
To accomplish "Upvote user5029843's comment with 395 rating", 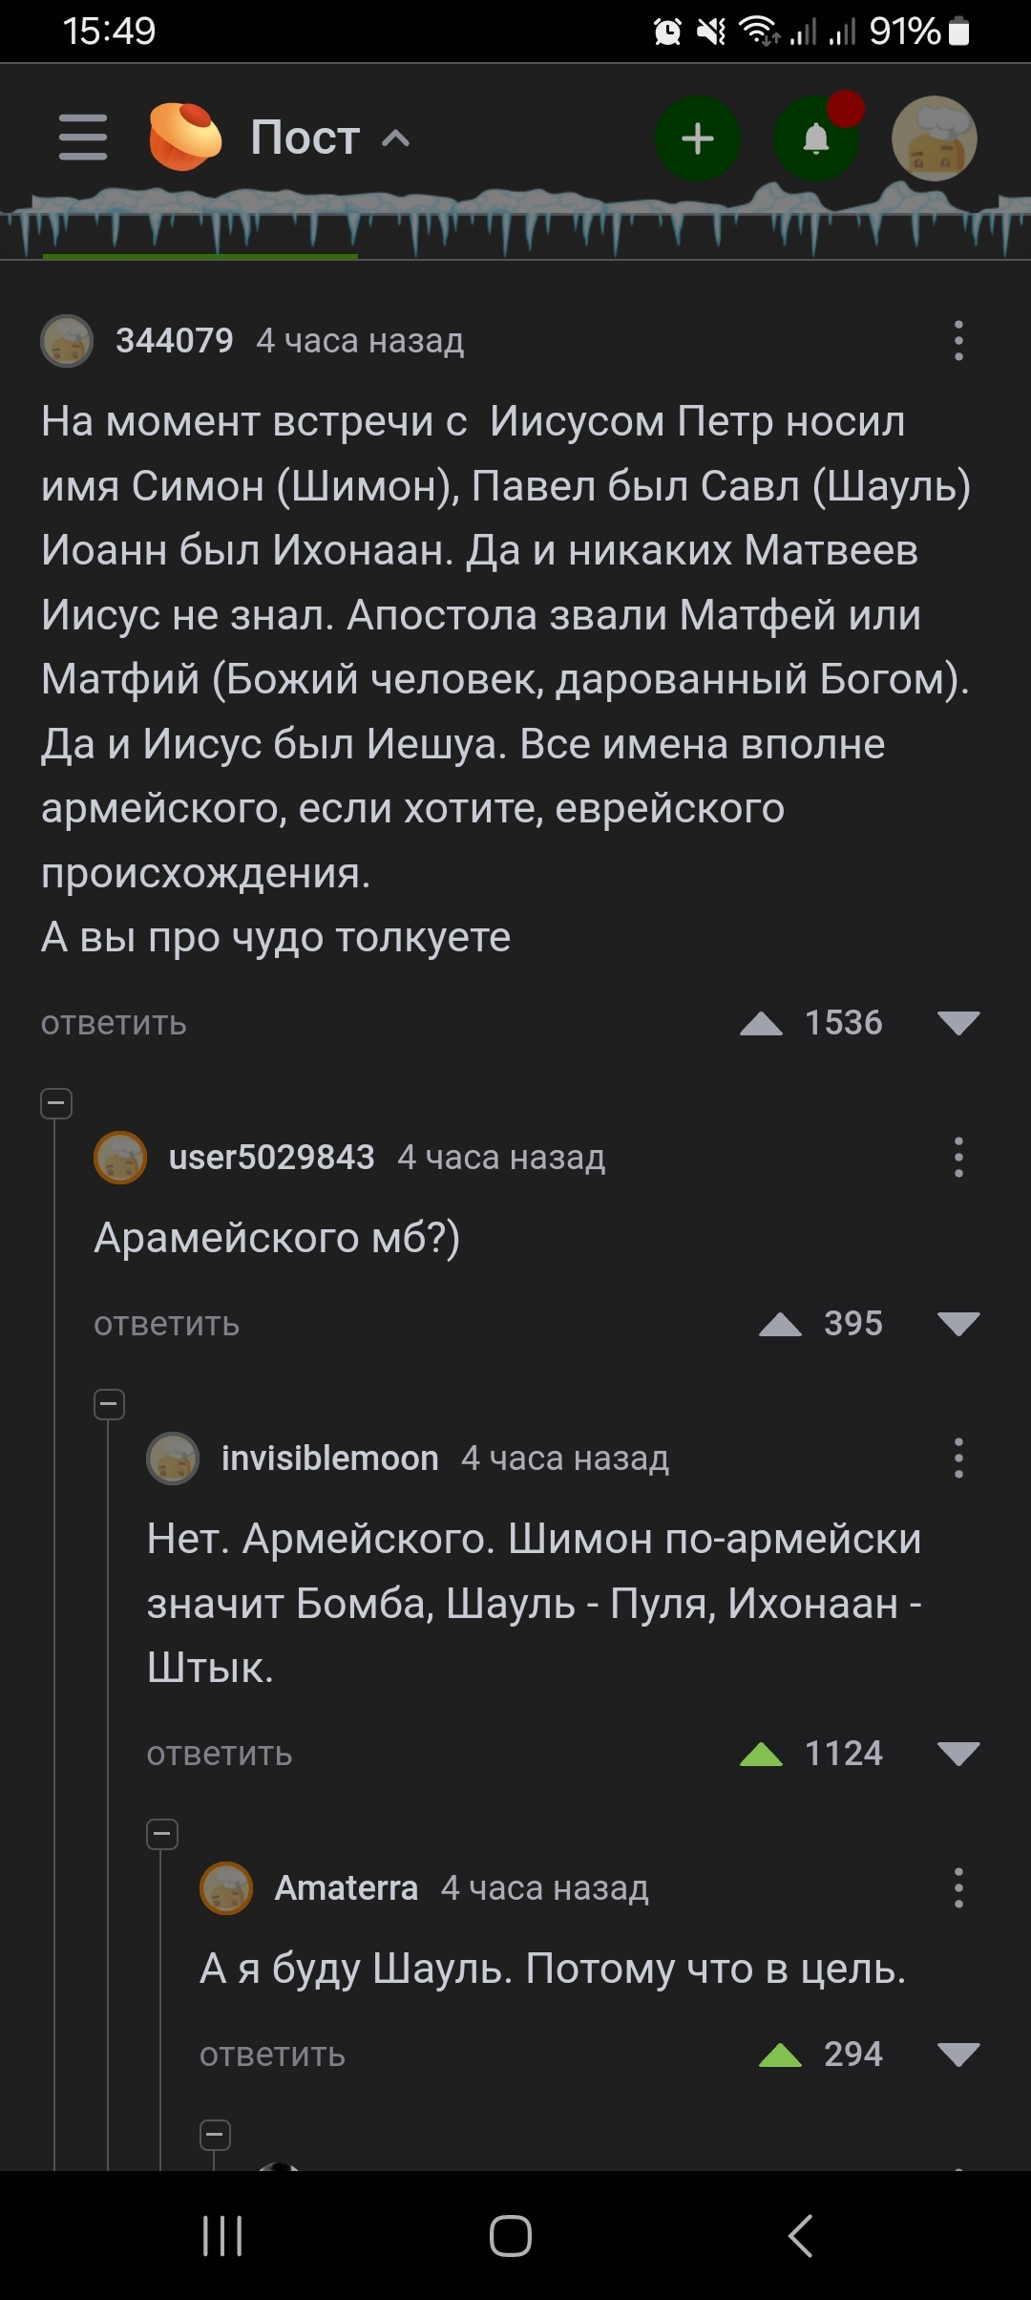I will click(x=780, y=1324).
